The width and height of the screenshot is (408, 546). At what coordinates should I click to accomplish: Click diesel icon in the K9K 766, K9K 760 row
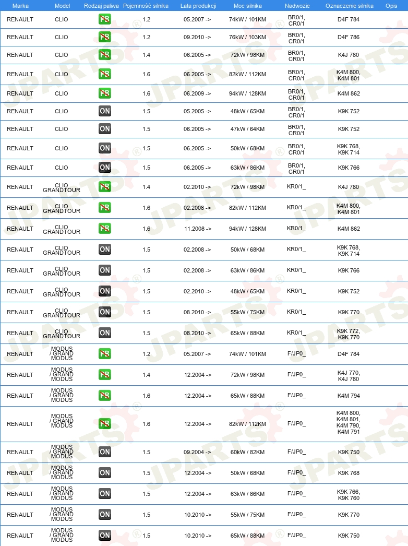[x=105, y=494]
